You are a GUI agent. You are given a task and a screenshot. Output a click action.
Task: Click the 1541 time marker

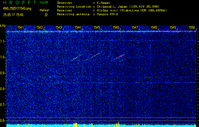pyautogui.click(x=21, y=27)
